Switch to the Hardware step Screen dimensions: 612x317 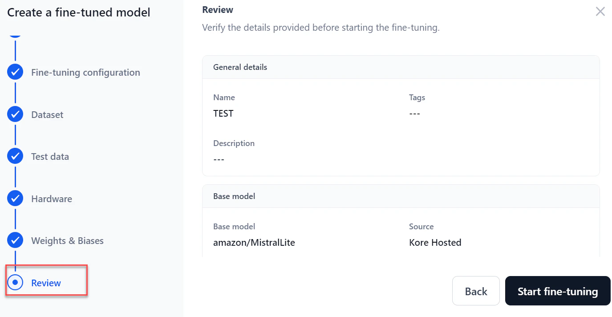[51, 198]
